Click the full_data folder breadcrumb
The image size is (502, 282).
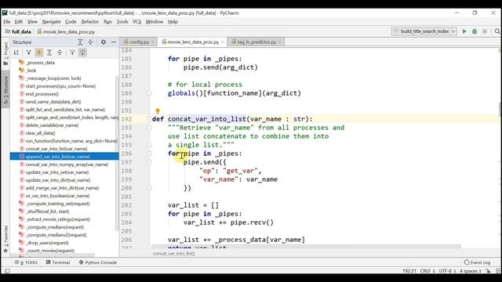click(x=18, y=31)
